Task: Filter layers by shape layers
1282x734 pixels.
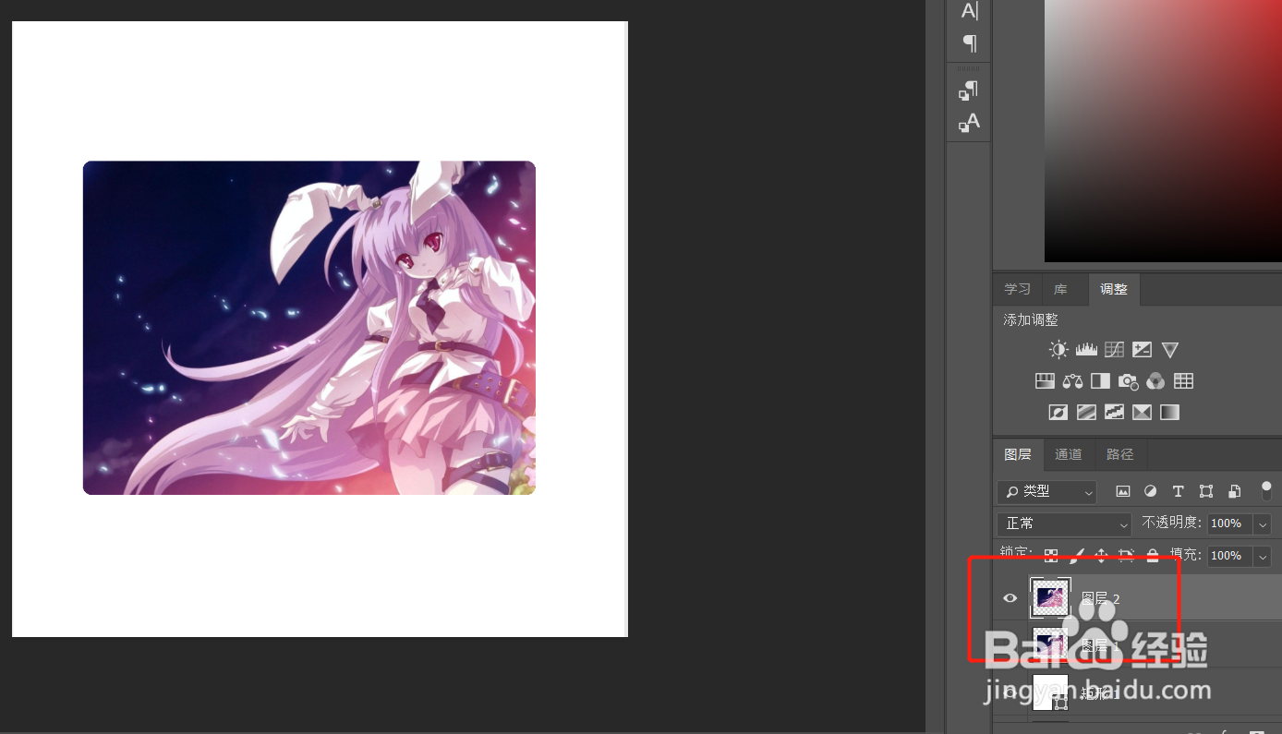Action: [1206, 491]
